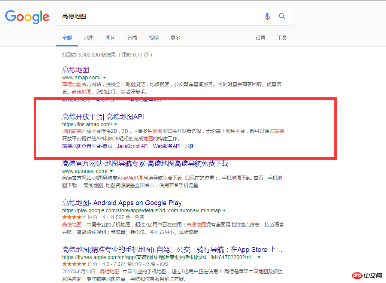Expand the dropdown arrow beside the play.google.com URL
Screen dimensions: 386x283
224,211
